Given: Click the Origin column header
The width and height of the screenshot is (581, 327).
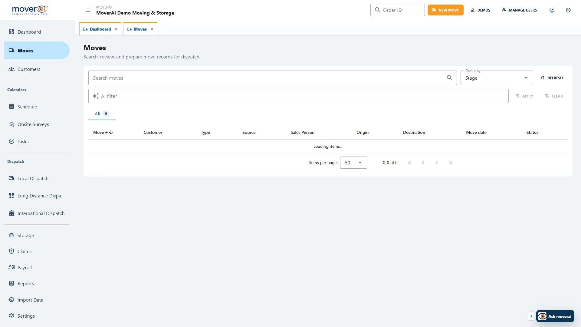Looking at the screenshot, I should tap(363, 132).
